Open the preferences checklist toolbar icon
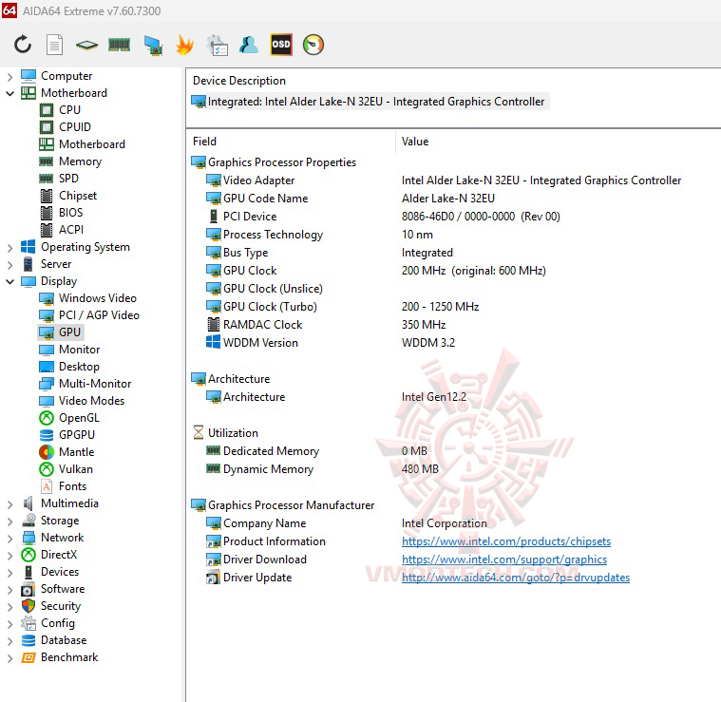 [x=217, y=45]
